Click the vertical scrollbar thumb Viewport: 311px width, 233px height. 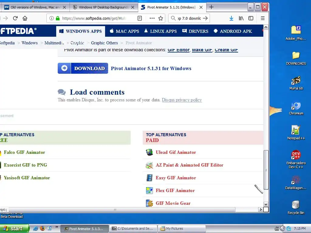[x=266, y=170]
